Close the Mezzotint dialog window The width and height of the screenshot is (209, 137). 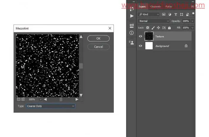click(110, 28)
